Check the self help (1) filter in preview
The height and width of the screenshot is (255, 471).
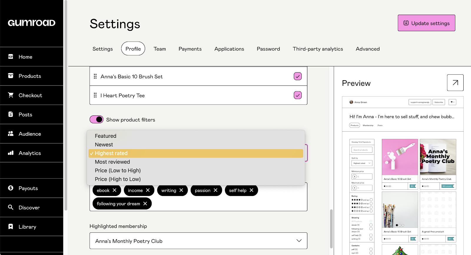tap(371, 235)
